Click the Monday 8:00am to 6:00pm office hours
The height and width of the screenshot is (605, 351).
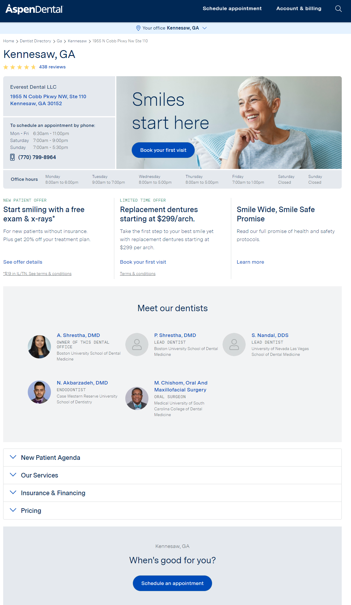[x=62, y=179]
